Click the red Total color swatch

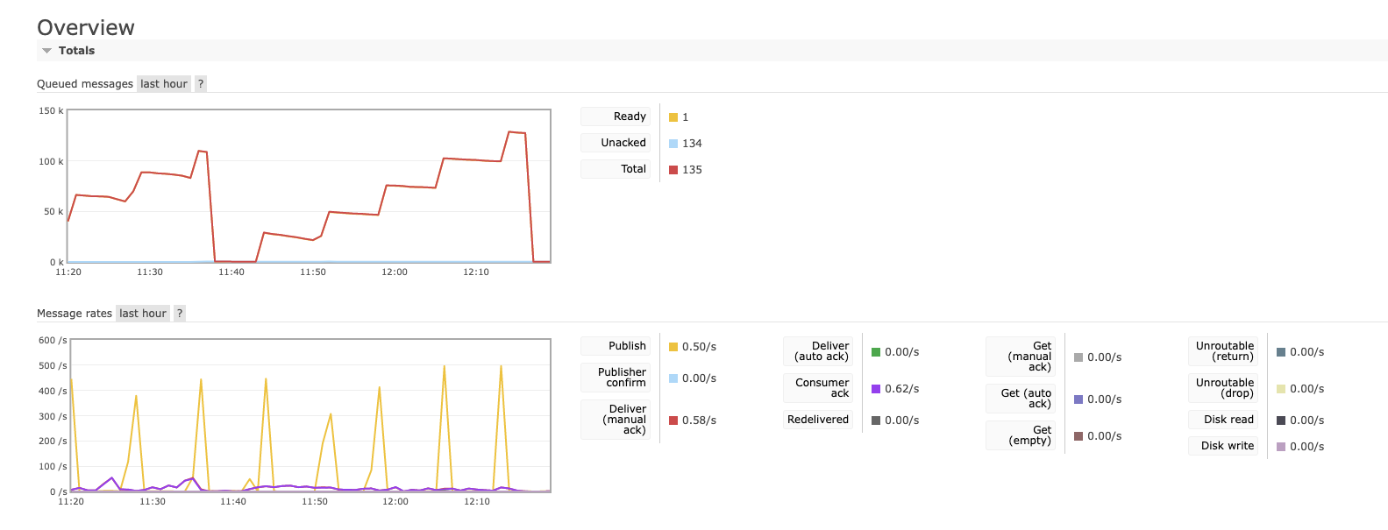(673, 170)
